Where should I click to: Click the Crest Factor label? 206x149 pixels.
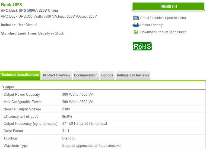[x=13, y=131]
